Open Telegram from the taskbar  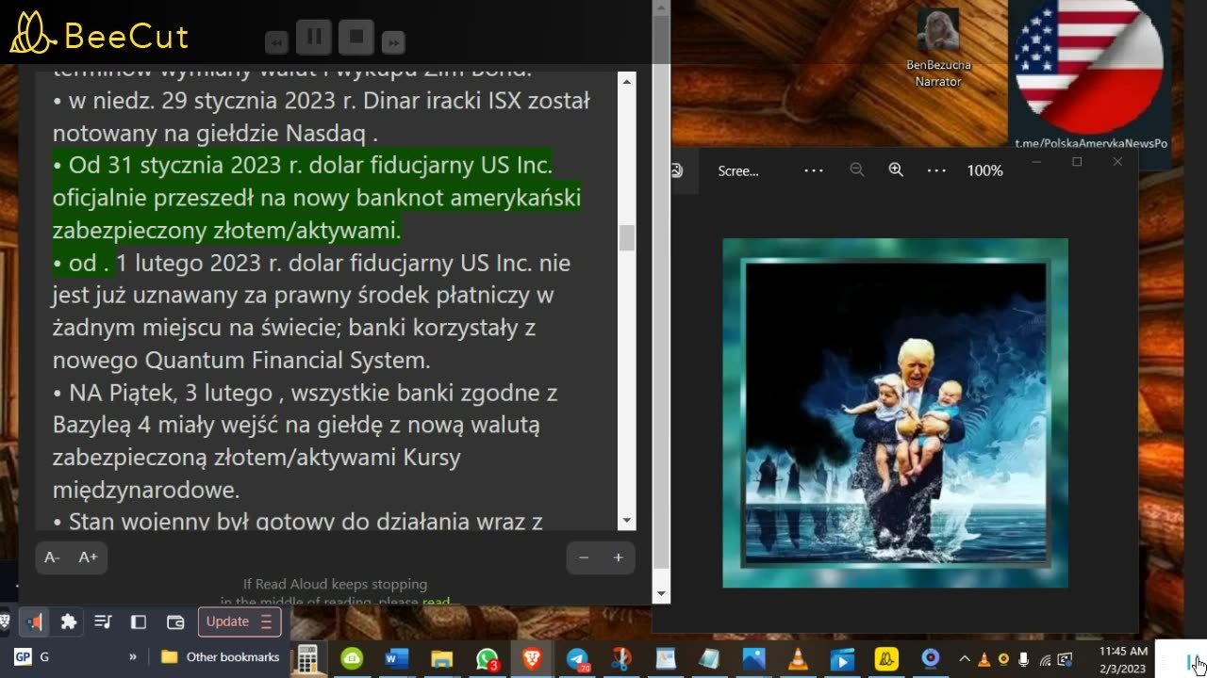coord(577,659)
